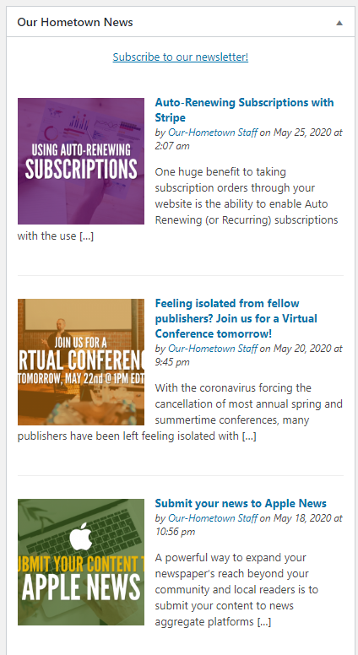Open the Subscribe to our newsletter link
Screen dimensions: 358x655
coord(181,57)
